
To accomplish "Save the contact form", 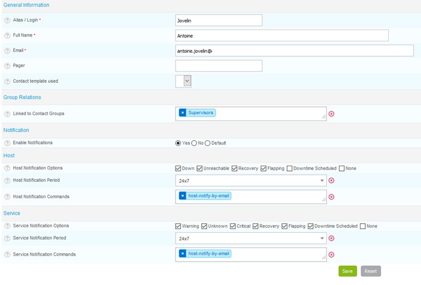I will point(347,271).
